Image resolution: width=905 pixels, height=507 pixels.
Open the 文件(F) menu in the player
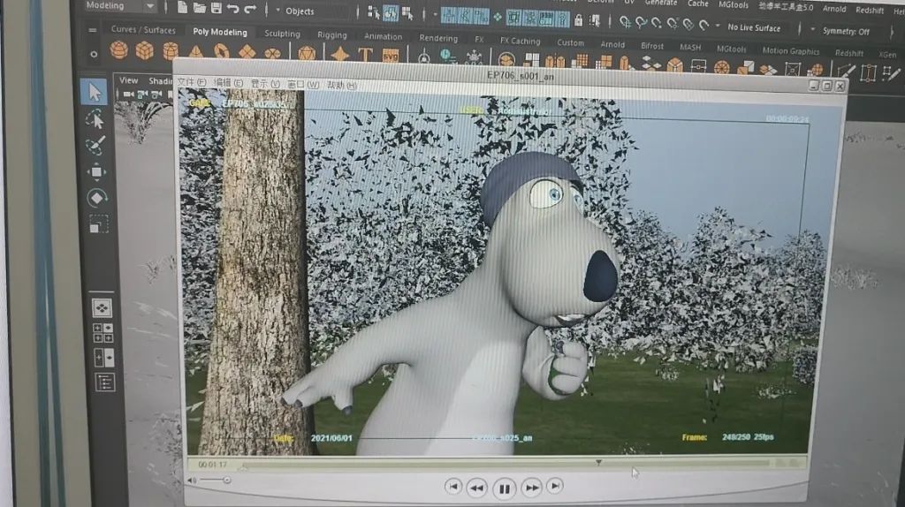click(x=192, y=84)
